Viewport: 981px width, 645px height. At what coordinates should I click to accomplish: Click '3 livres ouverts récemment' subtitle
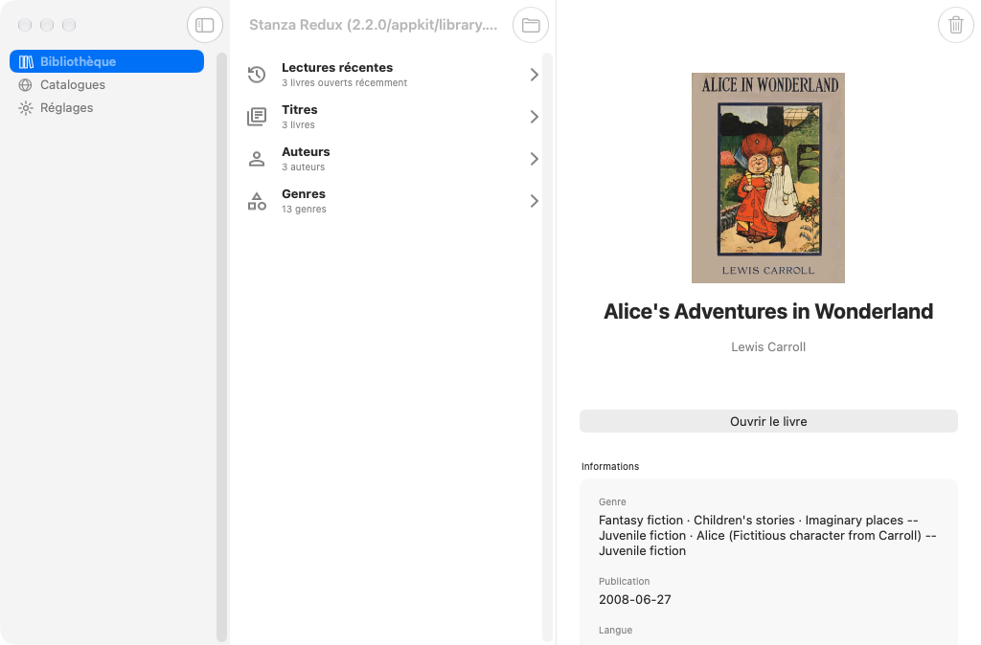pyautogui.click(x=344, y=82)
